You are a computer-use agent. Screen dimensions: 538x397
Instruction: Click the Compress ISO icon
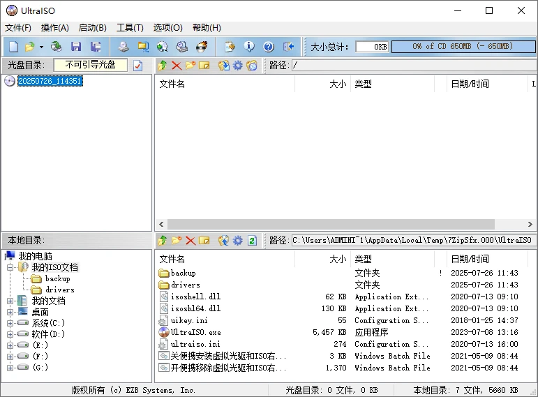point(143,47)
